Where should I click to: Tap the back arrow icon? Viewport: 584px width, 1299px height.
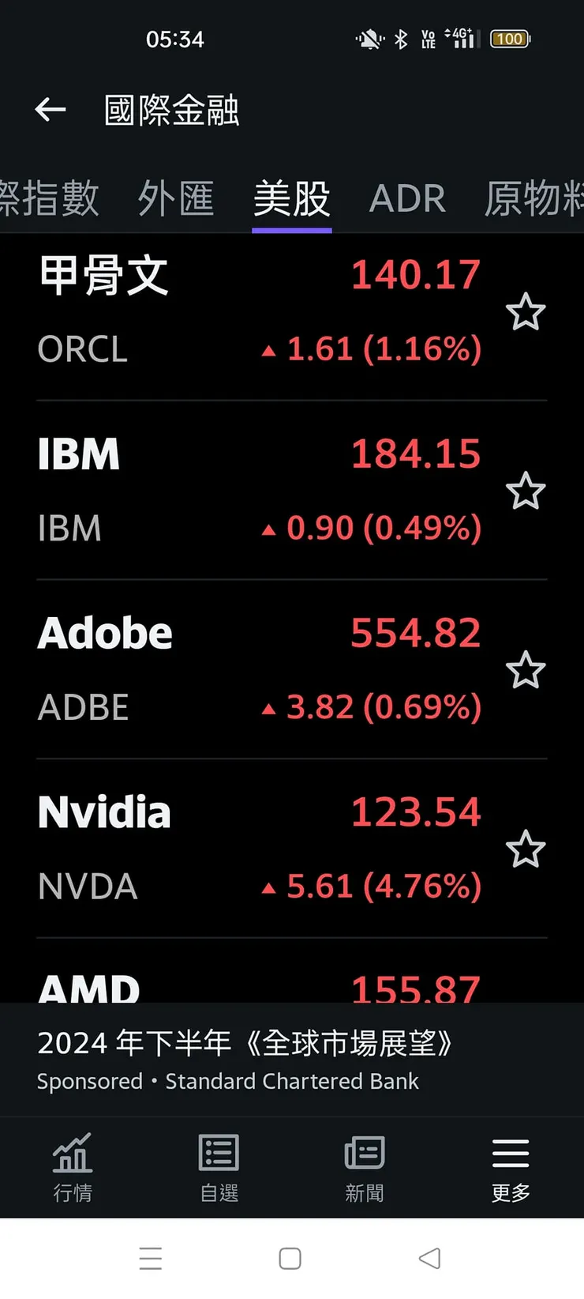(51, 110)
